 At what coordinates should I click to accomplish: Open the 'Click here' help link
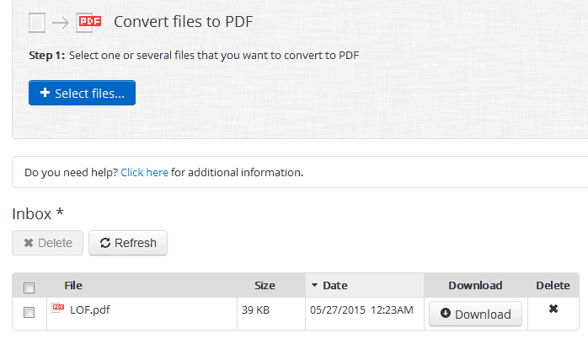[144, 172]
